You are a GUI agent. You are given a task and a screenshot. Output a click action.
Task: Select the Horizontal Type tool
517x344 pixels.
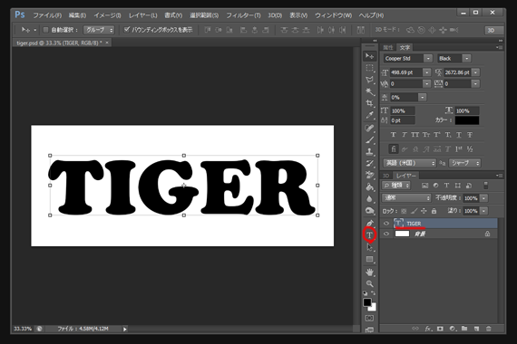pyautogui.click(x=370, y=234)
